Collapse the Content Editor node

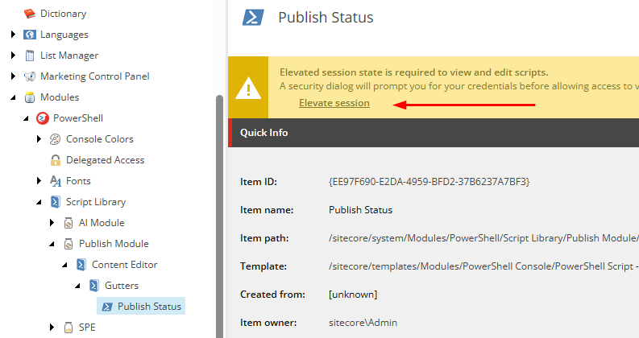tap(64, 265)
